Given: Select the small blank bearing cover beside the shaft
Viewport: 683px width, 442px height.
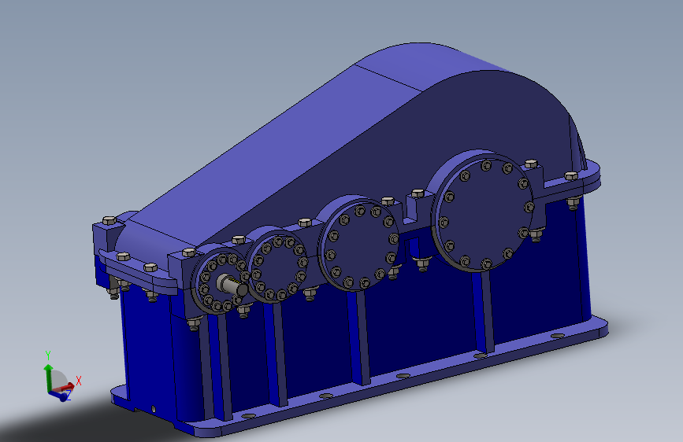Looking at the screenshot, I should tap(279, 268).
